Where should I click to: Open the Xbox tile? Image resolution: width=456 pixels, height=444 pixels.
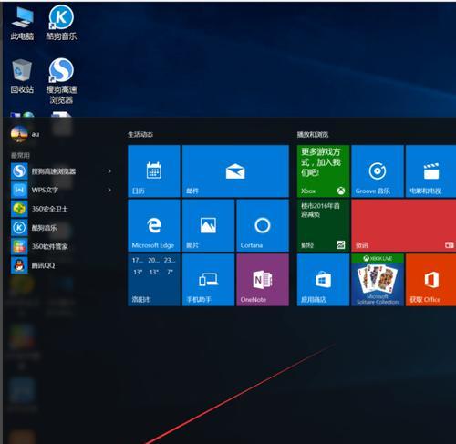point(323,171)
